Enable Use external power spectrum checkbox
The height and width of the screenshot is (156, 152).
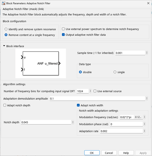coord(63,29)
